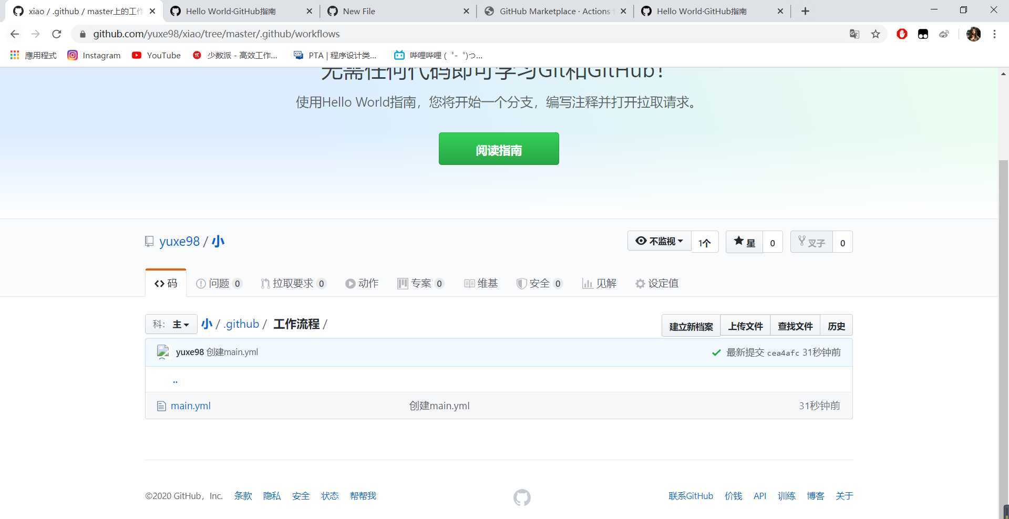Image resolution: width=1009 pixels, height=519 pixels.
Task: Open the 专案 projects tab
Action: click(x=420, y=284)
